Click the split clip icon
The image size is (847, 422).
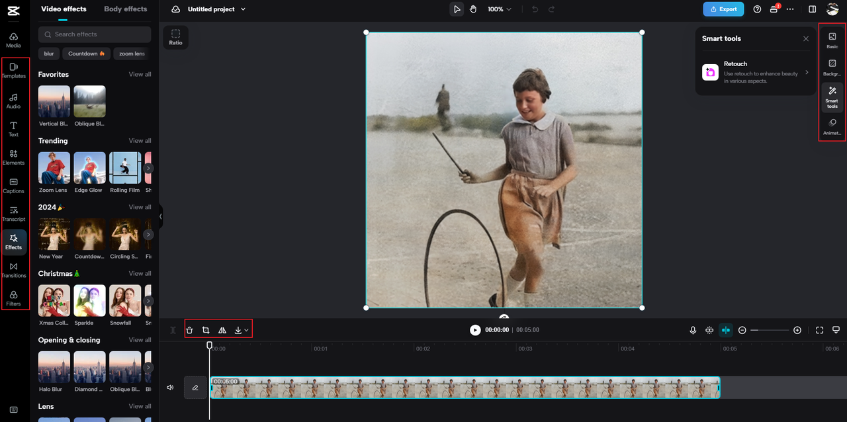(173, 329)
